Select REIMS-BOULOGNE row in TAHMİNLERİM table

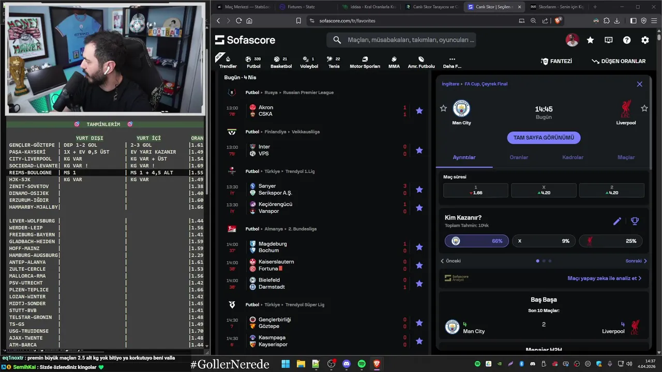click(x=106, y=173)
